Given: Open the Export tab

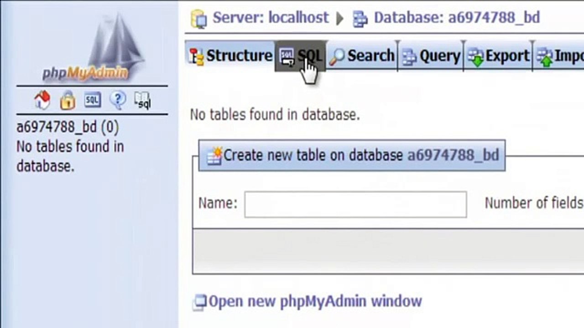Looking at the screenshot, I should pos(498,56).
